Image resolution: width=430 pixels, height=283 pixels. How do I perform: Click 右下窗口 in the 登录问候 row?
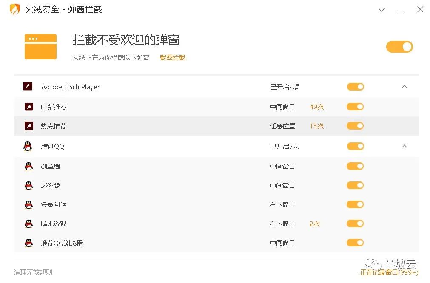[x=282, y=205]
